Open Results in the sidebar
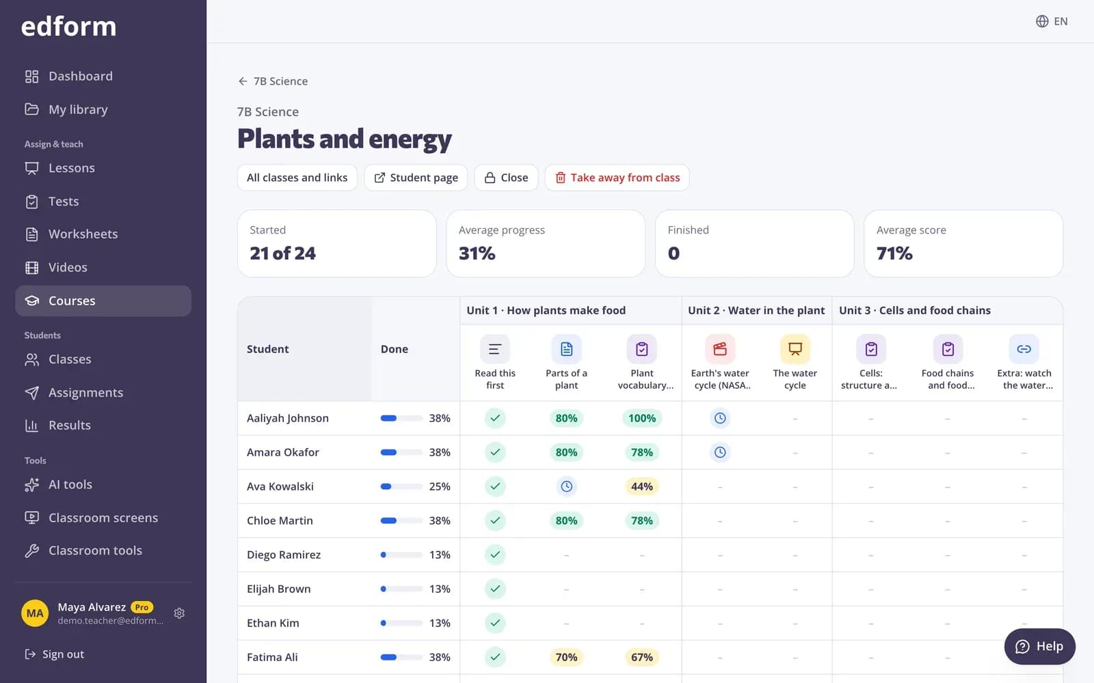This screenshot has width=1094, height=683. pos(103,426)
